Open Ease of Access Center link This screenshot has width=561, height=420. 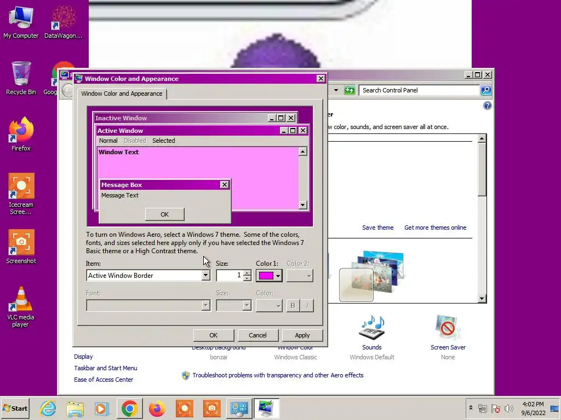[x=104, y=380]
